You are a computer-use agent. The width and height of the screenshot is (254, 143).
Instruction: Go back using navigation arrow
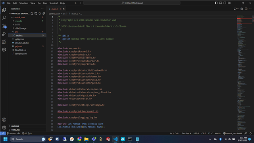(x=76, y=3)
